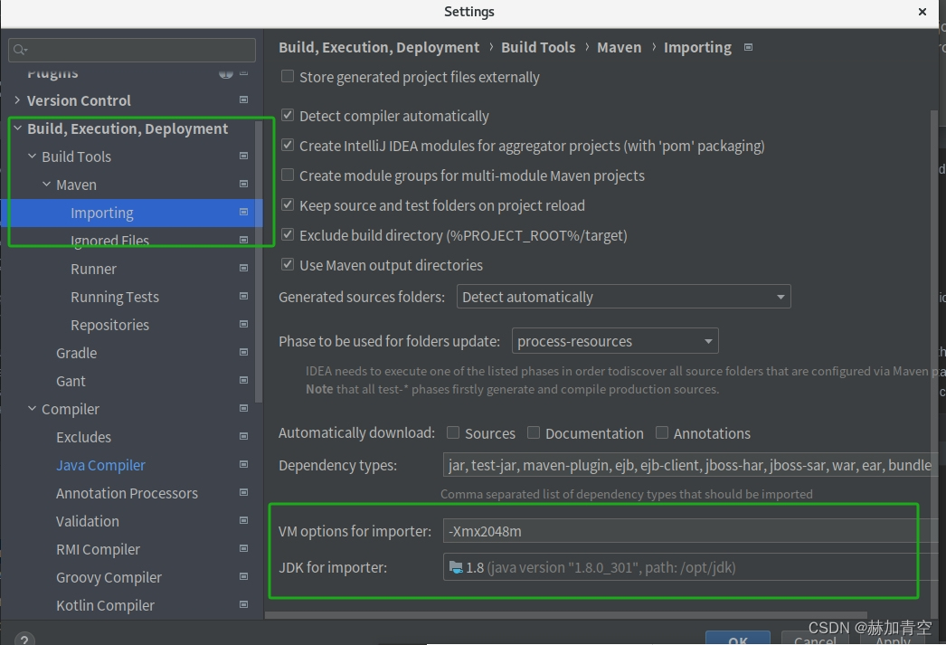Click project-level icon beside Groovy Compiler

(244, 576)
